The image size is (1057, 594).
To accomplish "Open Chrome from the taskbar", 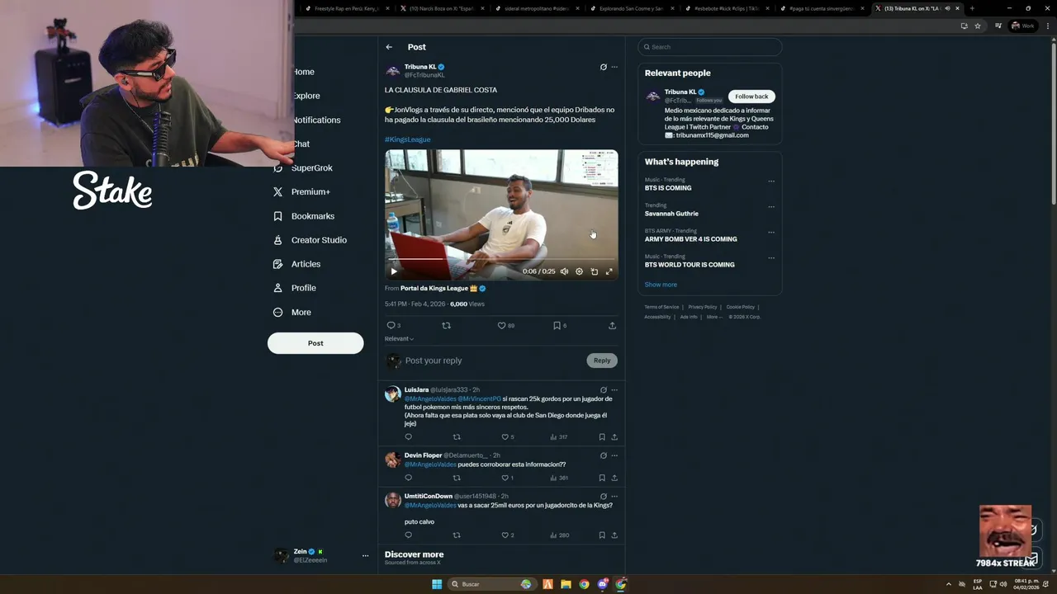I will coord(584,584).
